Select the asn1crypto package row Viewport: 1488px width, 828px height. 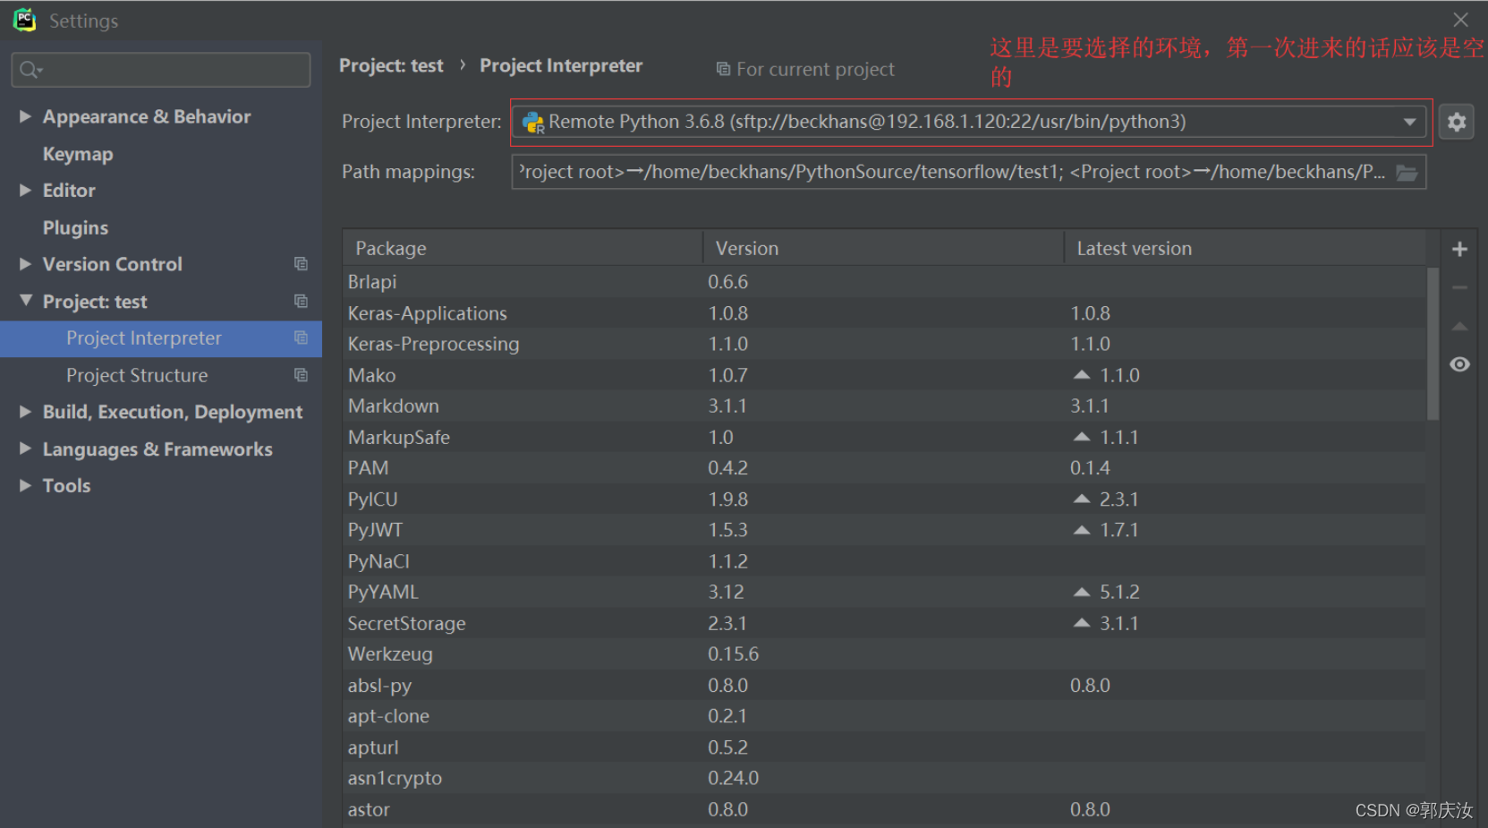click(x=884, y=778)
